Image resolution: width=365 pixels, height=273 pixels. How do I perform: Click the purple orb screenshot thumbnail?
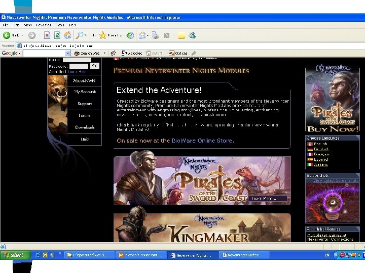[x=333, y=202]
